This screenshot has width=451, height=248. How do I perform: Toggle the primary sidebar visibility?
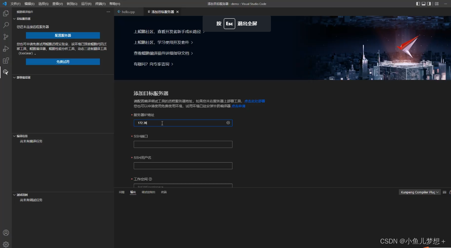pos(418,3)
